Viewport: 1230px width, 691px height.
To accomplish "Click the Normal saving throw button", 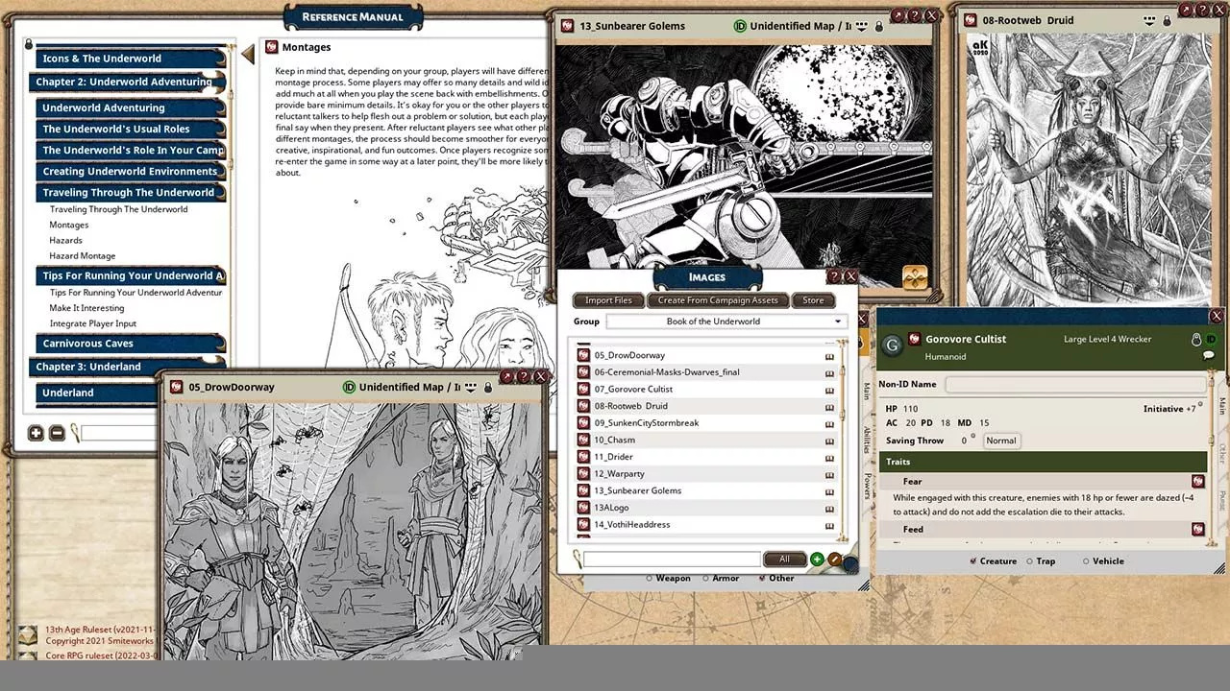I will 1001,441.
